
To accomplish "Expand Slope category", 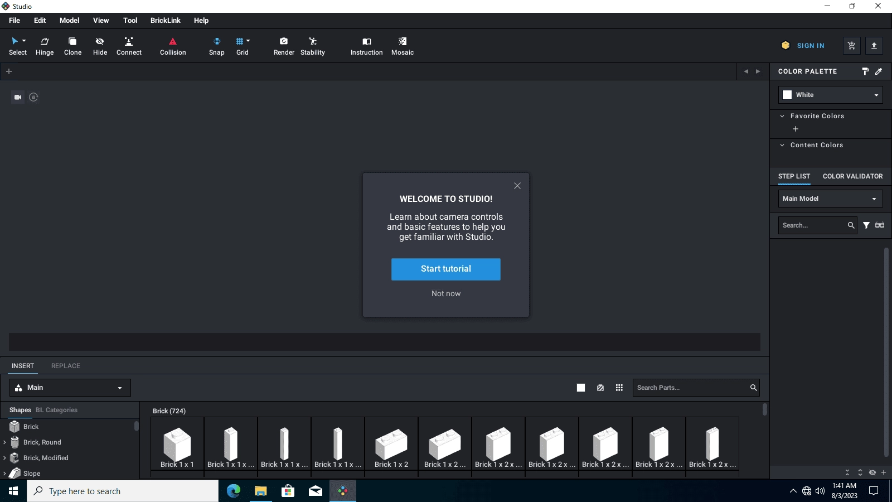I will pyautogui.click(x=4, y=474).
